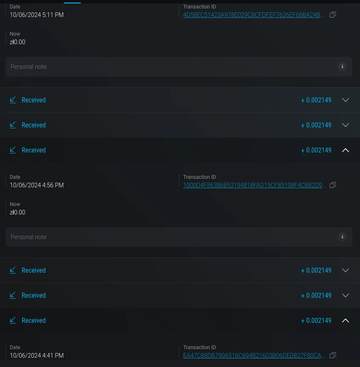Click the + 0.002149 amount of the 4:41 PM transaction
The image size is (360, 367).
[x=316, y=321]
